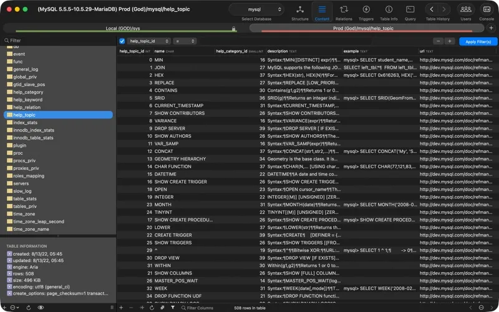Add a new row to the table
The width and height of the screenshot is (499, 312).
coord(121,308)
